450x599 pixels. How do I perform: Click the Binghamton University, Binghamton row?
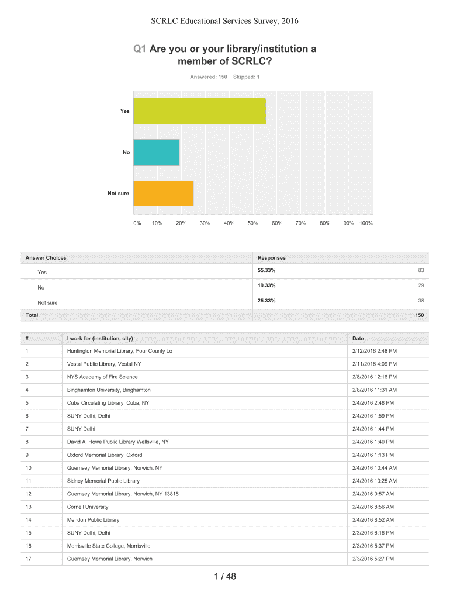click(x=109, y=390)
